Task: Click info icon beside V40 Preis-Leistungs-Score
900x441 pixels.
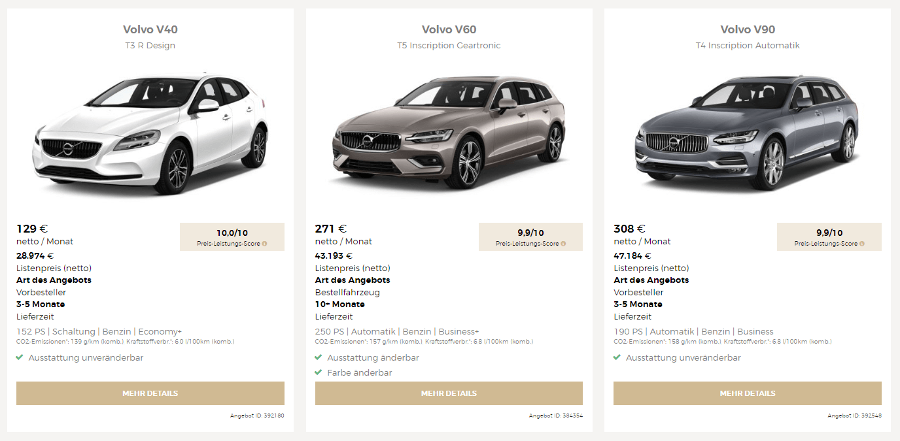Action: click(x=264, y=244)
